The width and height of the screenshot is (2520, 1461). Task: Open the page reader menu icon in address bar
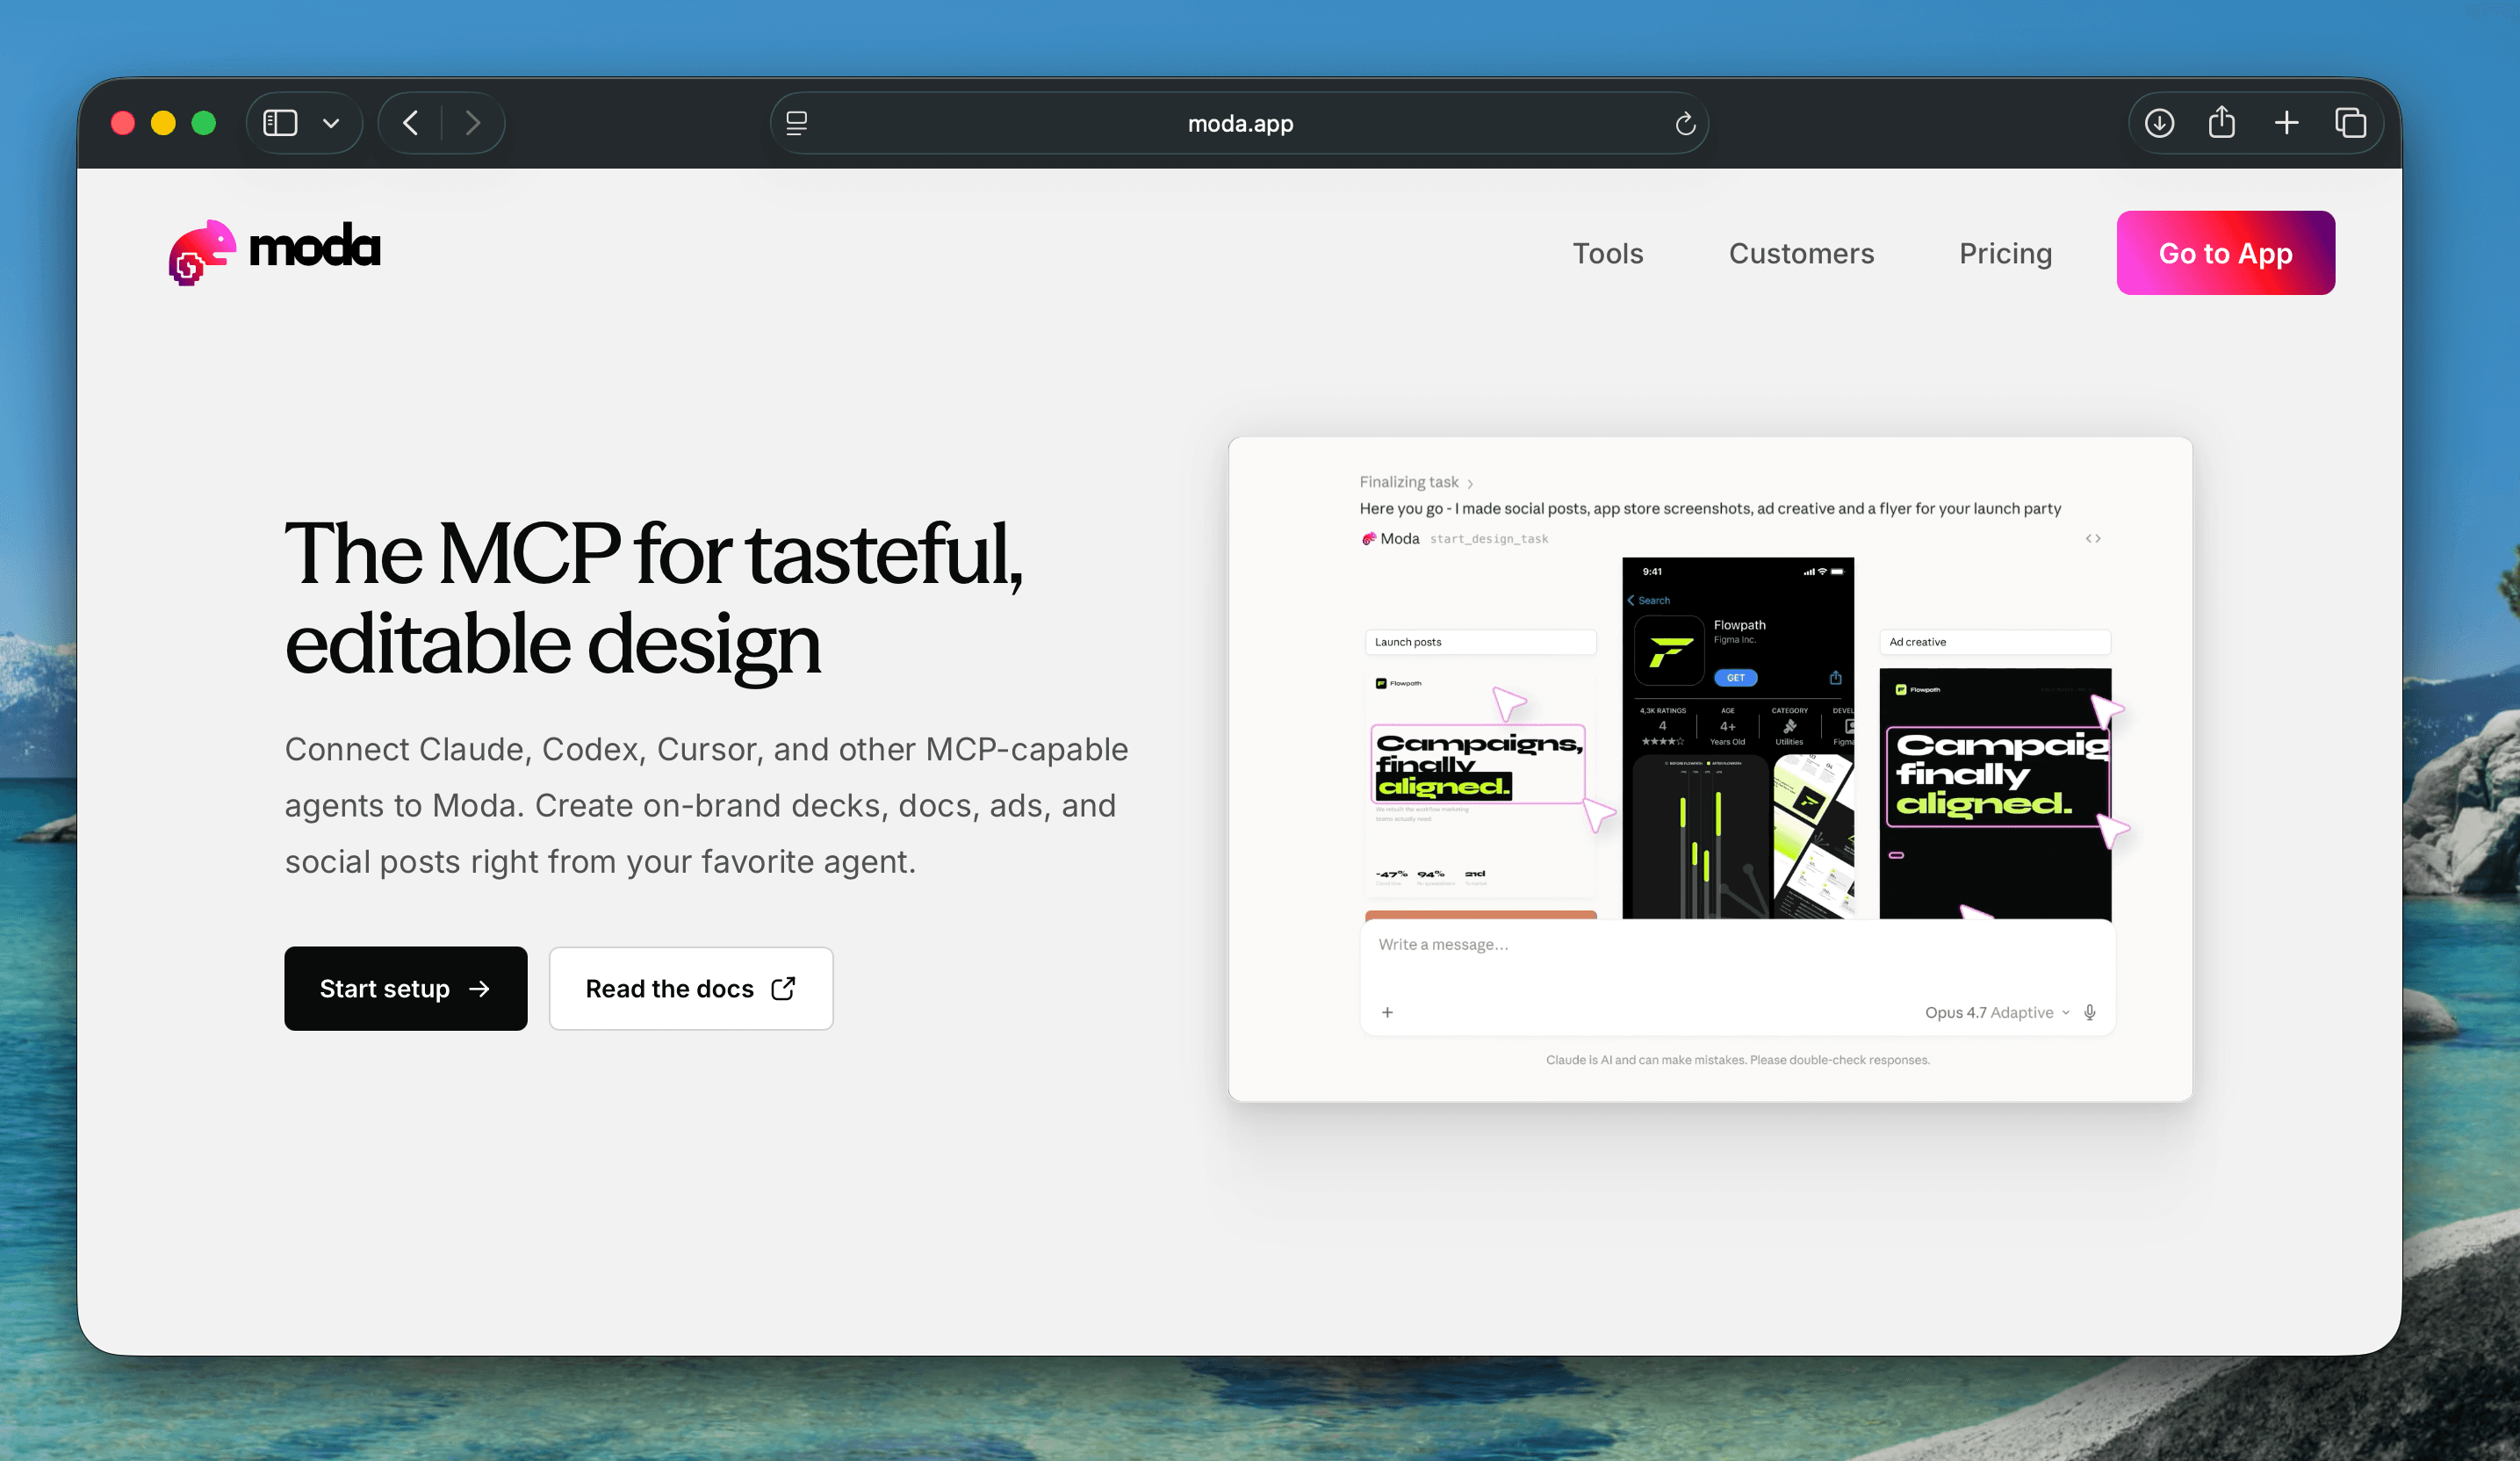pos(797,123)
